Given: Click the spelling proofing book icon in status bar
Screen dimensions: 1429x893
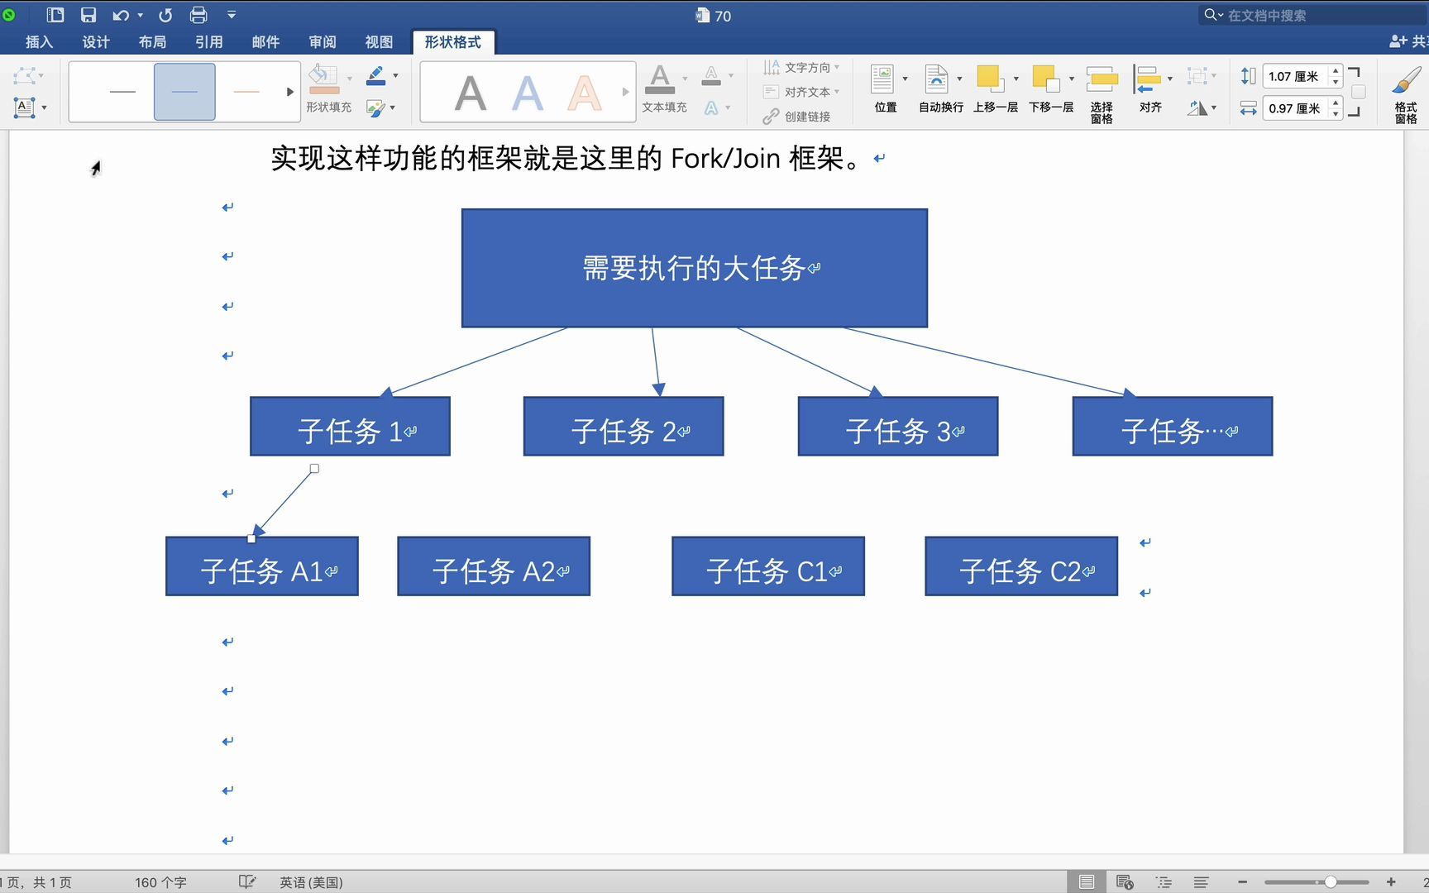Looking at the screenshot, I should [x=246, y=882].
